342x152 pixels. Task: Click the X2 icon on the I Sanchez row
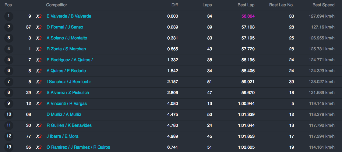39,82
